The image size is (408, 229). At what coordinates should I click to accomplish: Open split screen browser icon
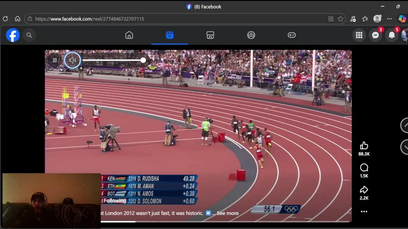point(331,19)
